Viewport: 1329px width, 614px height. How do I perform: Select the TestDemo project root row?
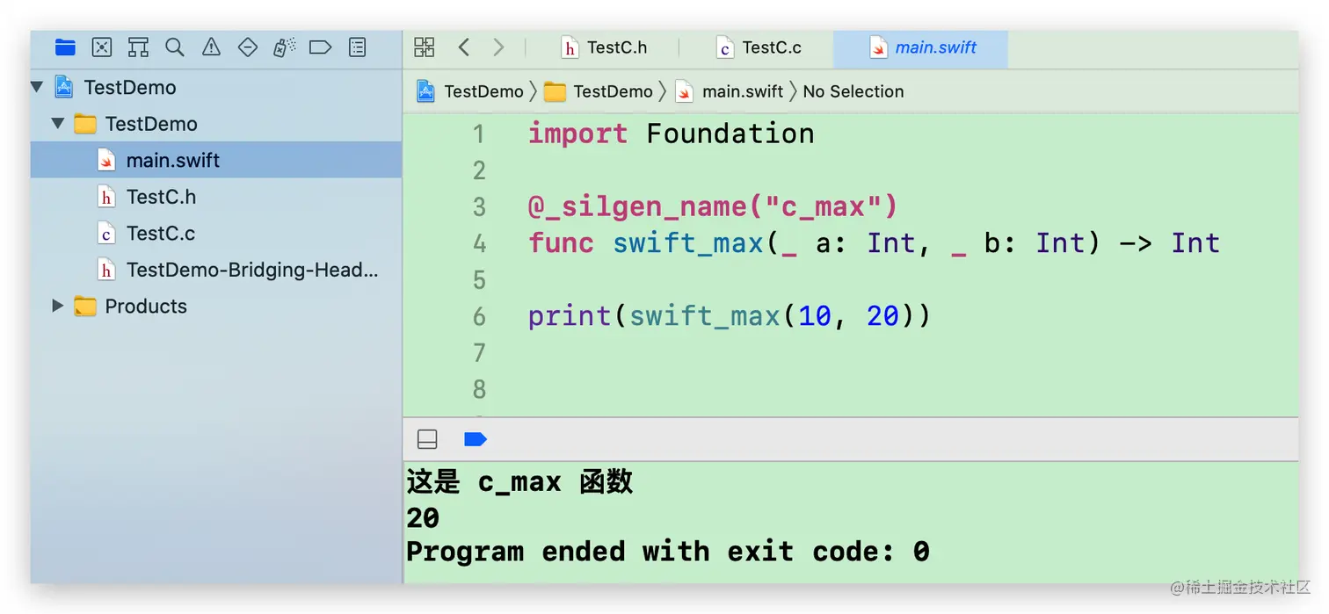tap(216, 87)
